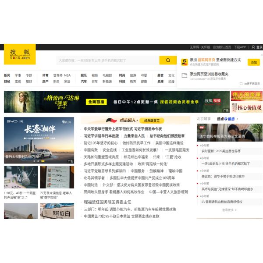Open the 美食 channel
Image resolution: width=263 pixels, height=263 pixels.
pyautogui.click(x=160, y=75)
